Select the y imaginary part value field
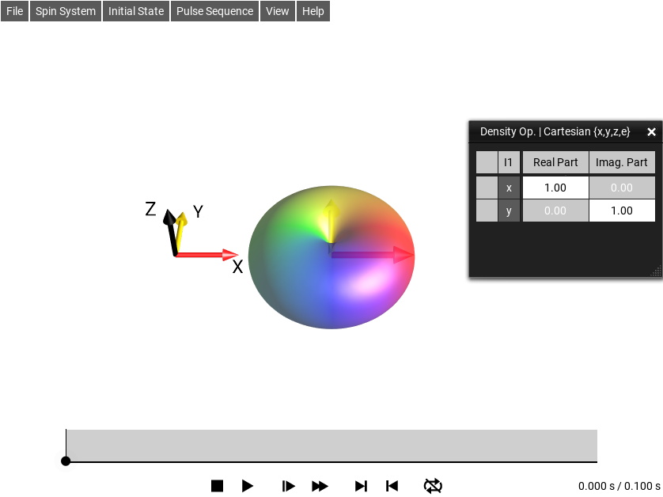 point(622,211)
